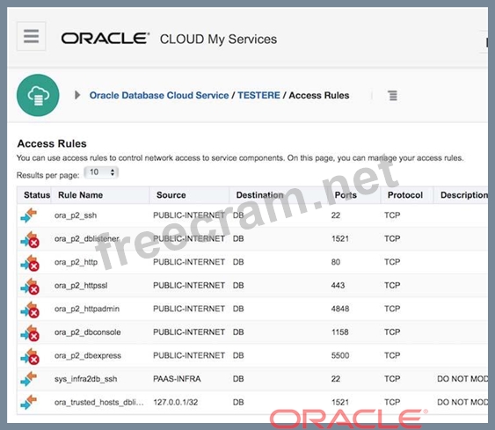
Task: Click the disabled status icon for ora_p2_httpssl
Action: point(30,286)
